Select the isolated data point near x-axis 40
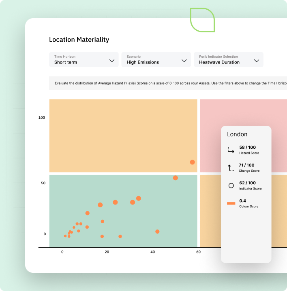The image size is (287, 291). point(157,232)
